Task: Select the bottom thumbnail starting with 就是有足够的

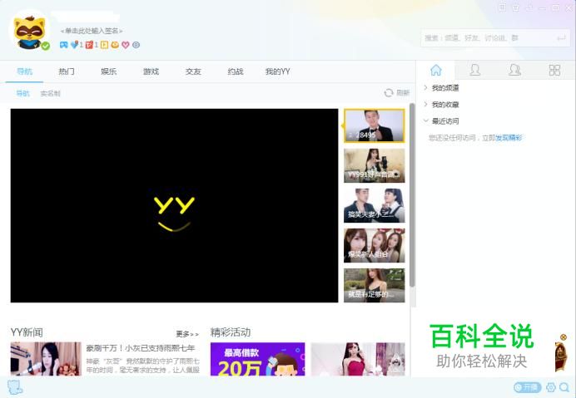Action: point(375,285)
